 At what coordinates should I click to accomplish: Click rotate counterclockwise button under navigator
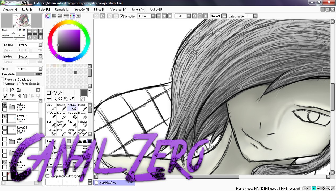point(29,37)
